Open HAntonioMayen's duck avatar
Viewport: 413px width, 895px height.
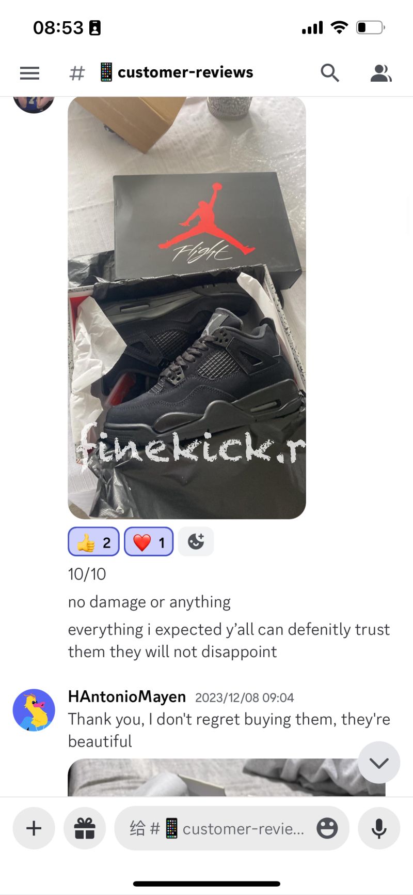coord(34,710)
